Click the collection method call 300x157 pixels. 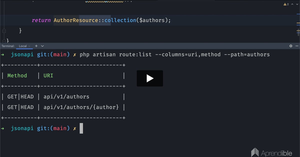click(x=120, y=20)
